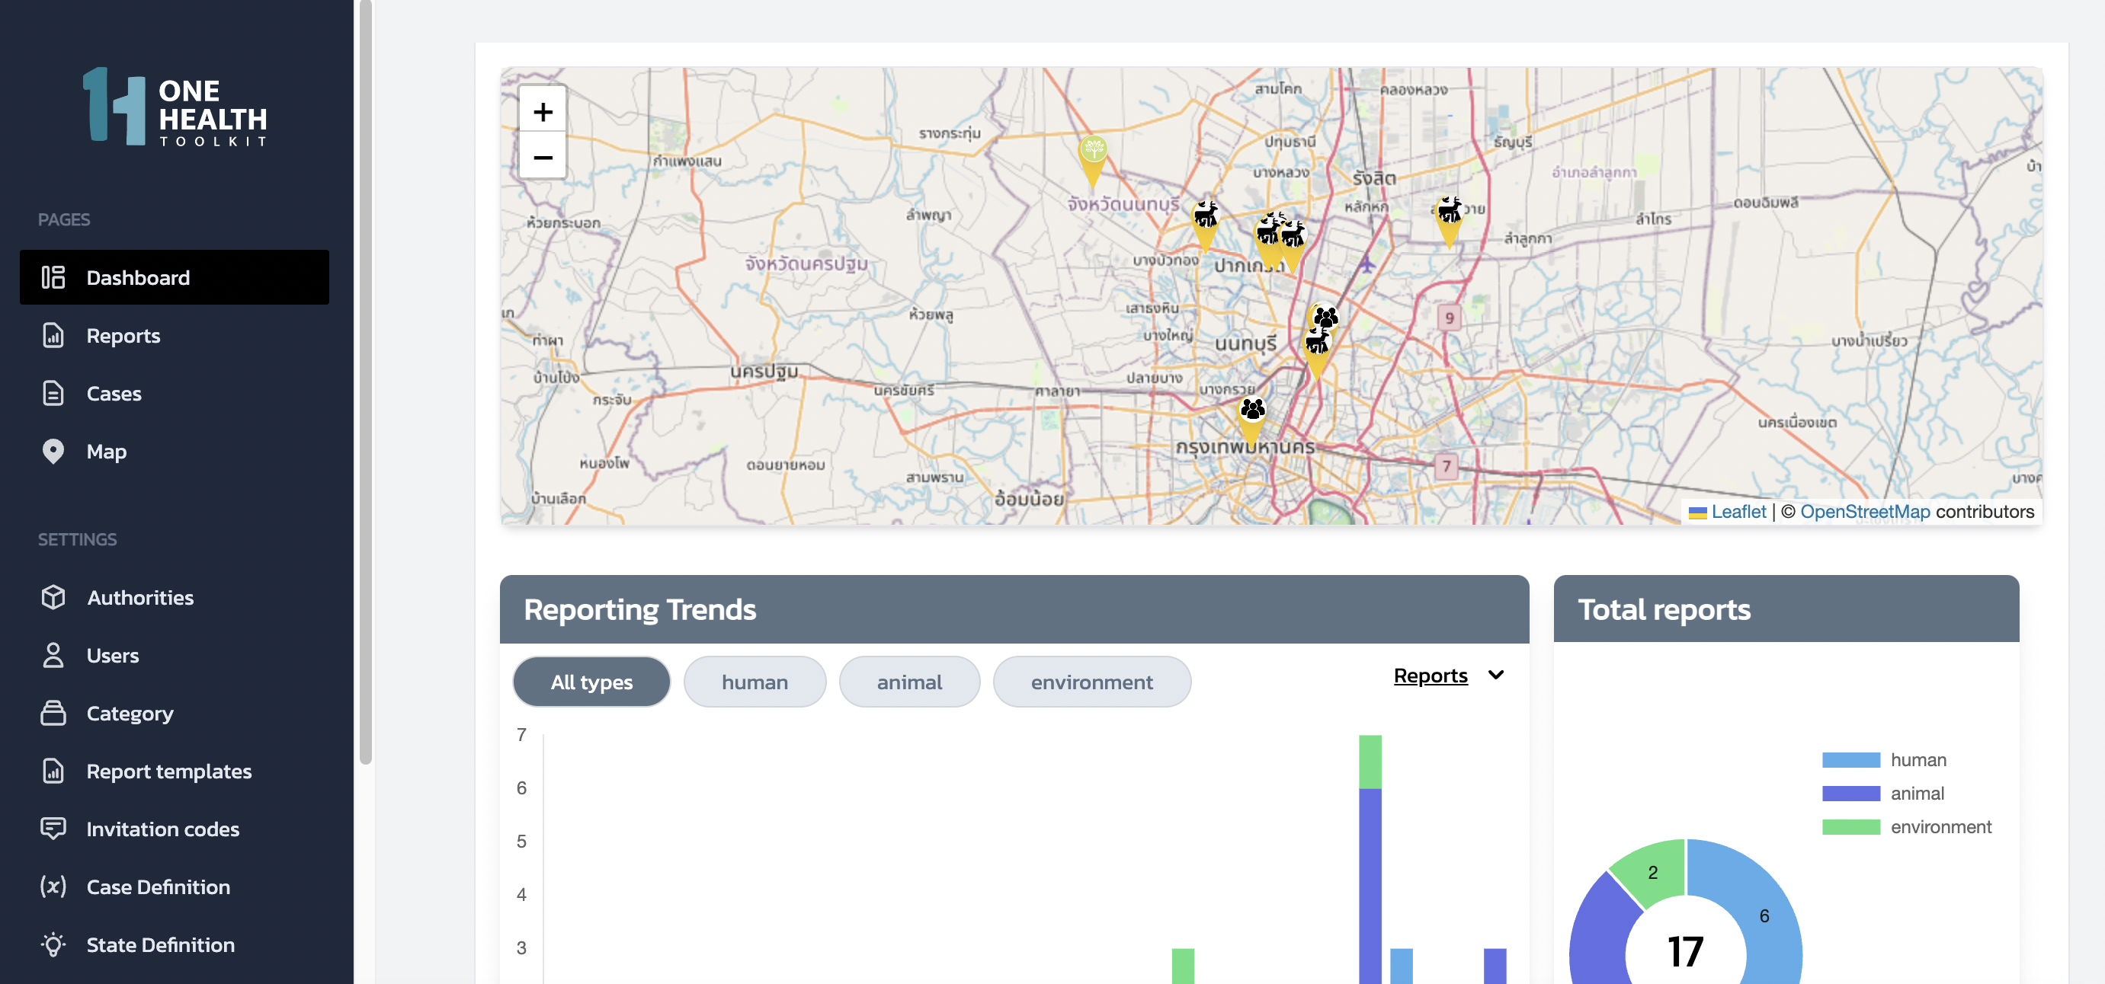This screenshot has height=984, width=2105.
Task: Click the Map pin icon in sidebar
Action: click(53, 452)
